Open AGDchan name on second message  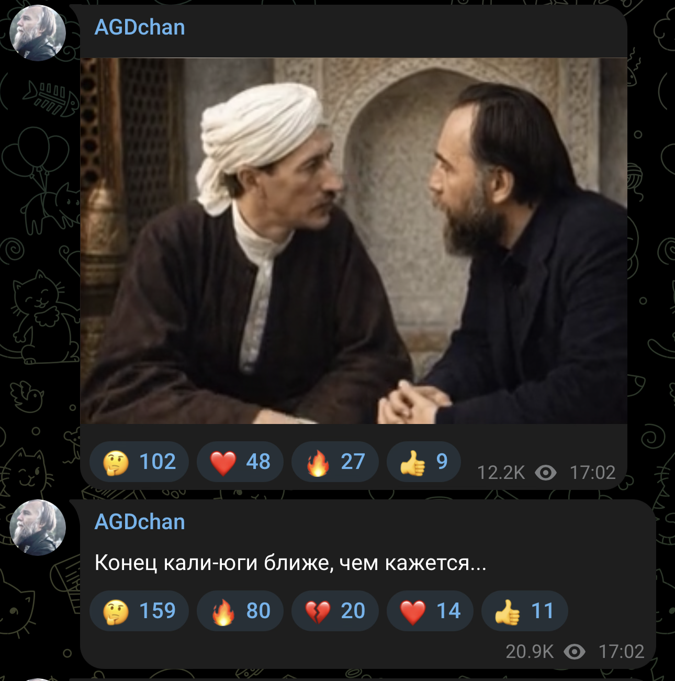(x=140, y=522)
